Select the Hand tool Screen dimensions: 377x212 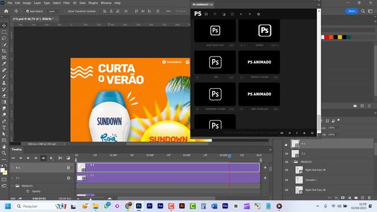pos(4,147)
